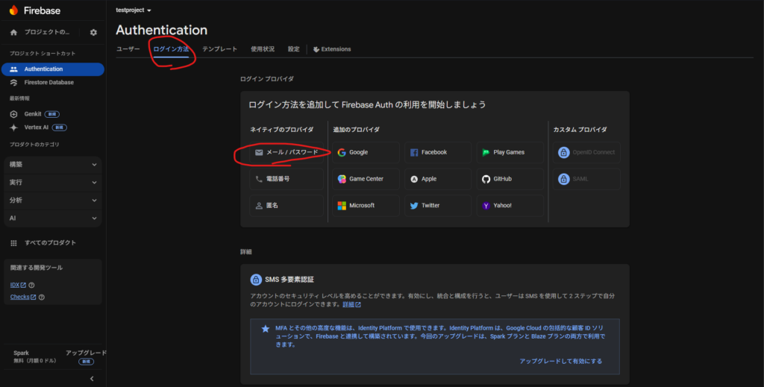Open project overview home icon
Viewport: 764px width, 387px height.
pos(13,32)
